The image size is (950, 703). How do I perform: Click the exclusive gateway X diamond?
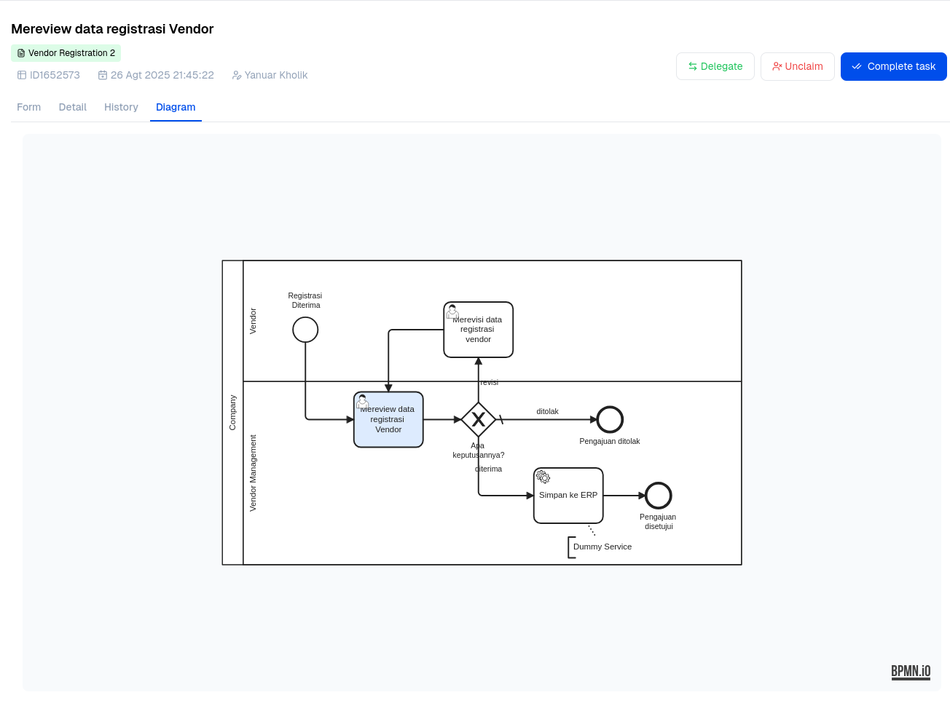pos(479,420)
